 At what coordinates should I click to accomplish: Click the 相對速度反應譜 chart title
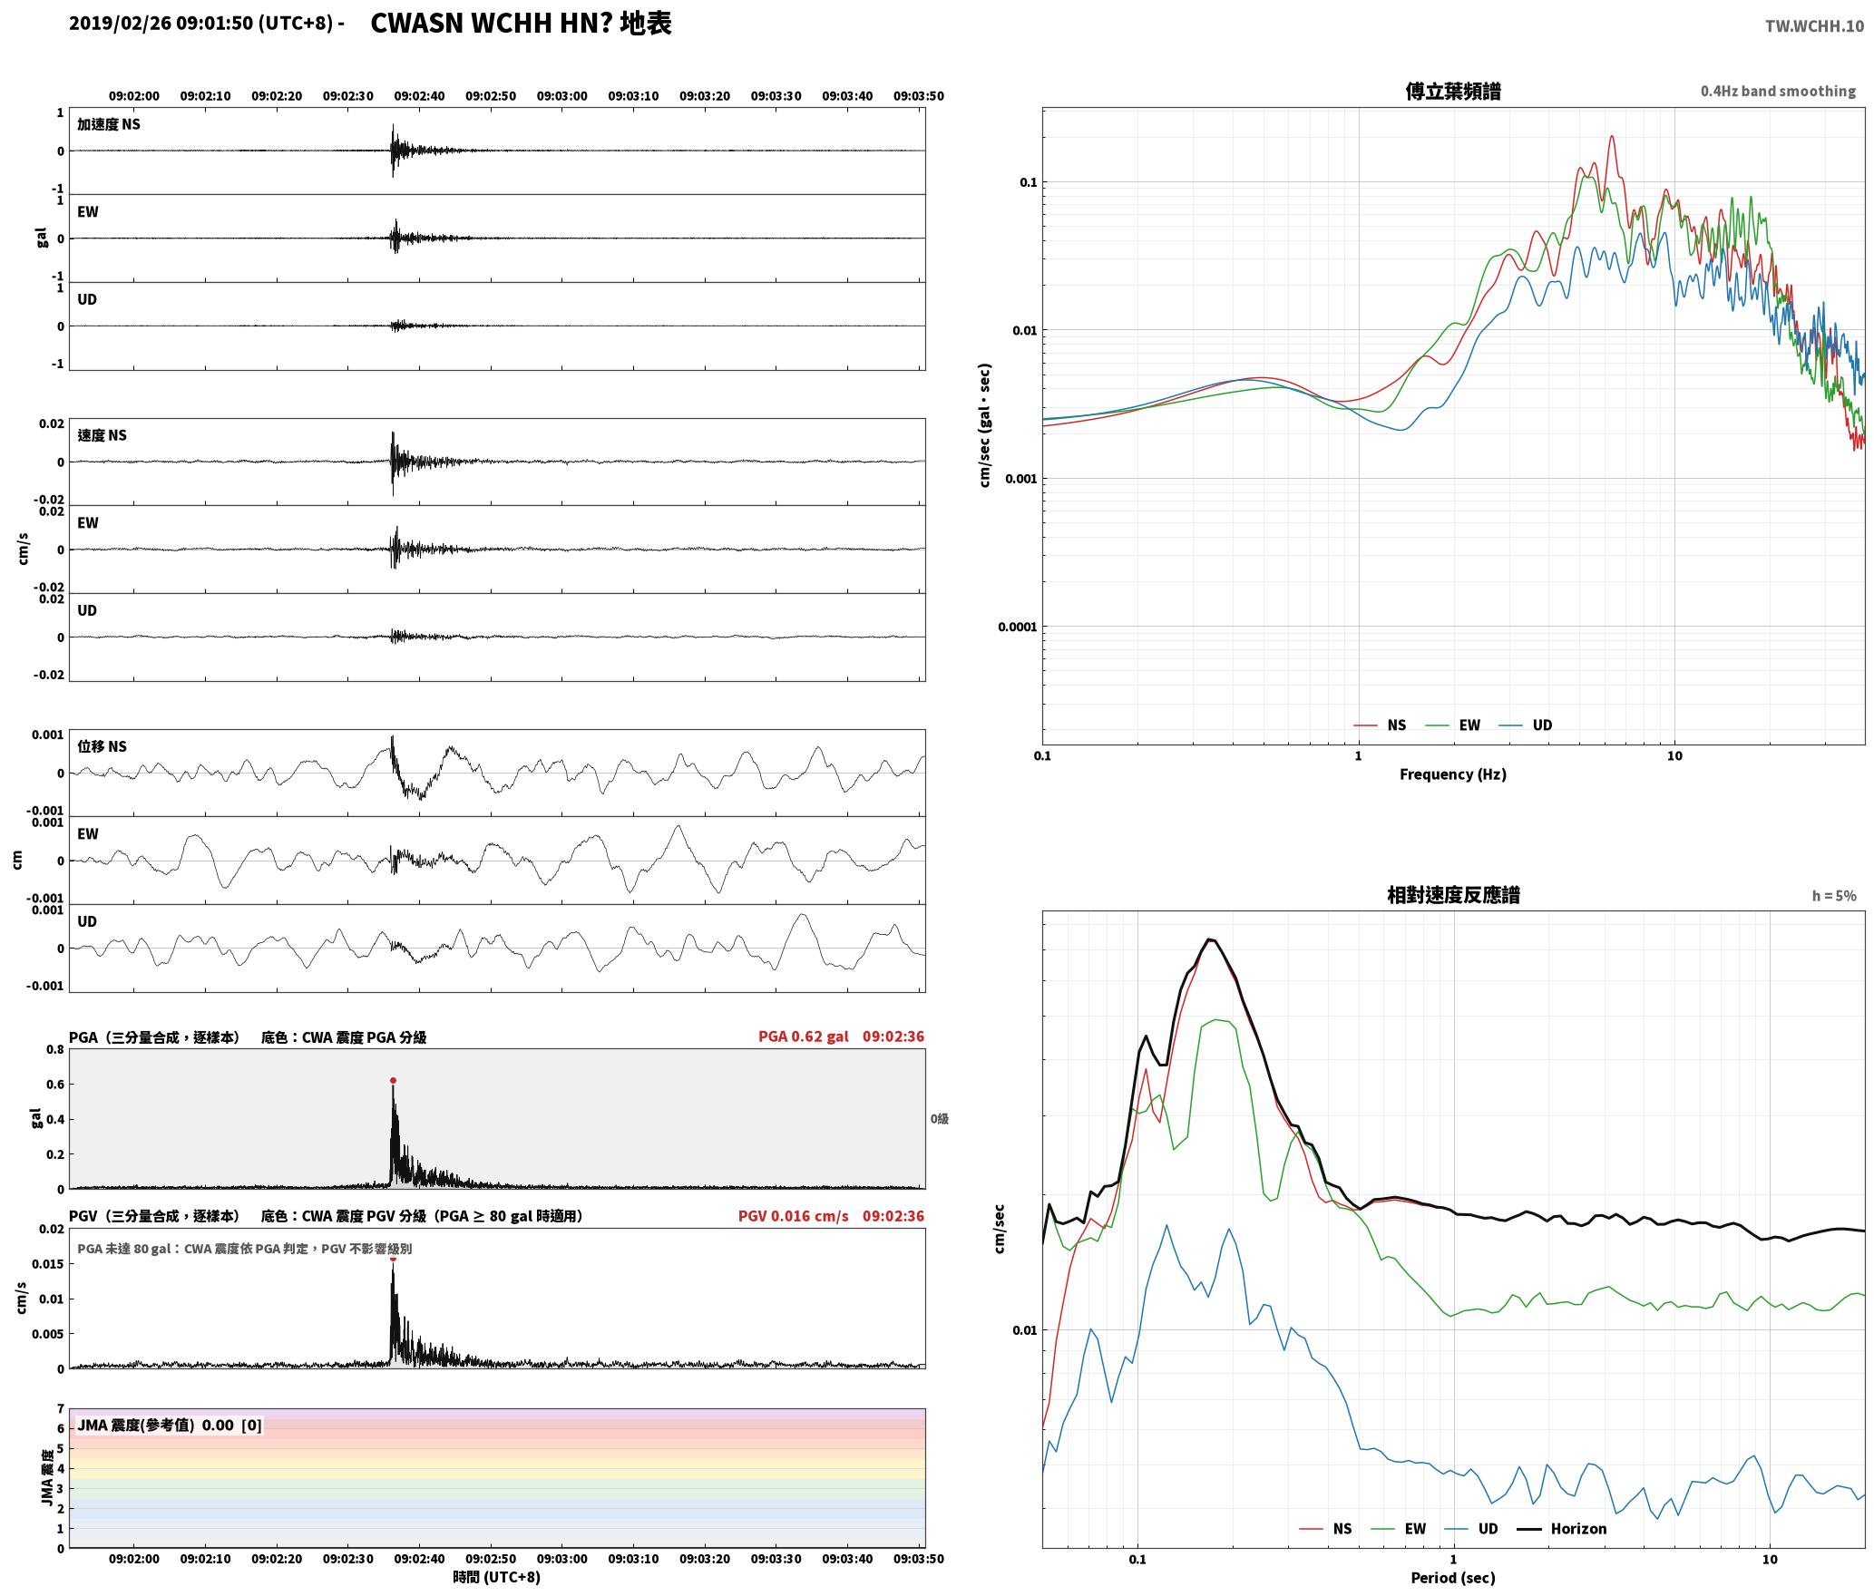click(1453, 895)
